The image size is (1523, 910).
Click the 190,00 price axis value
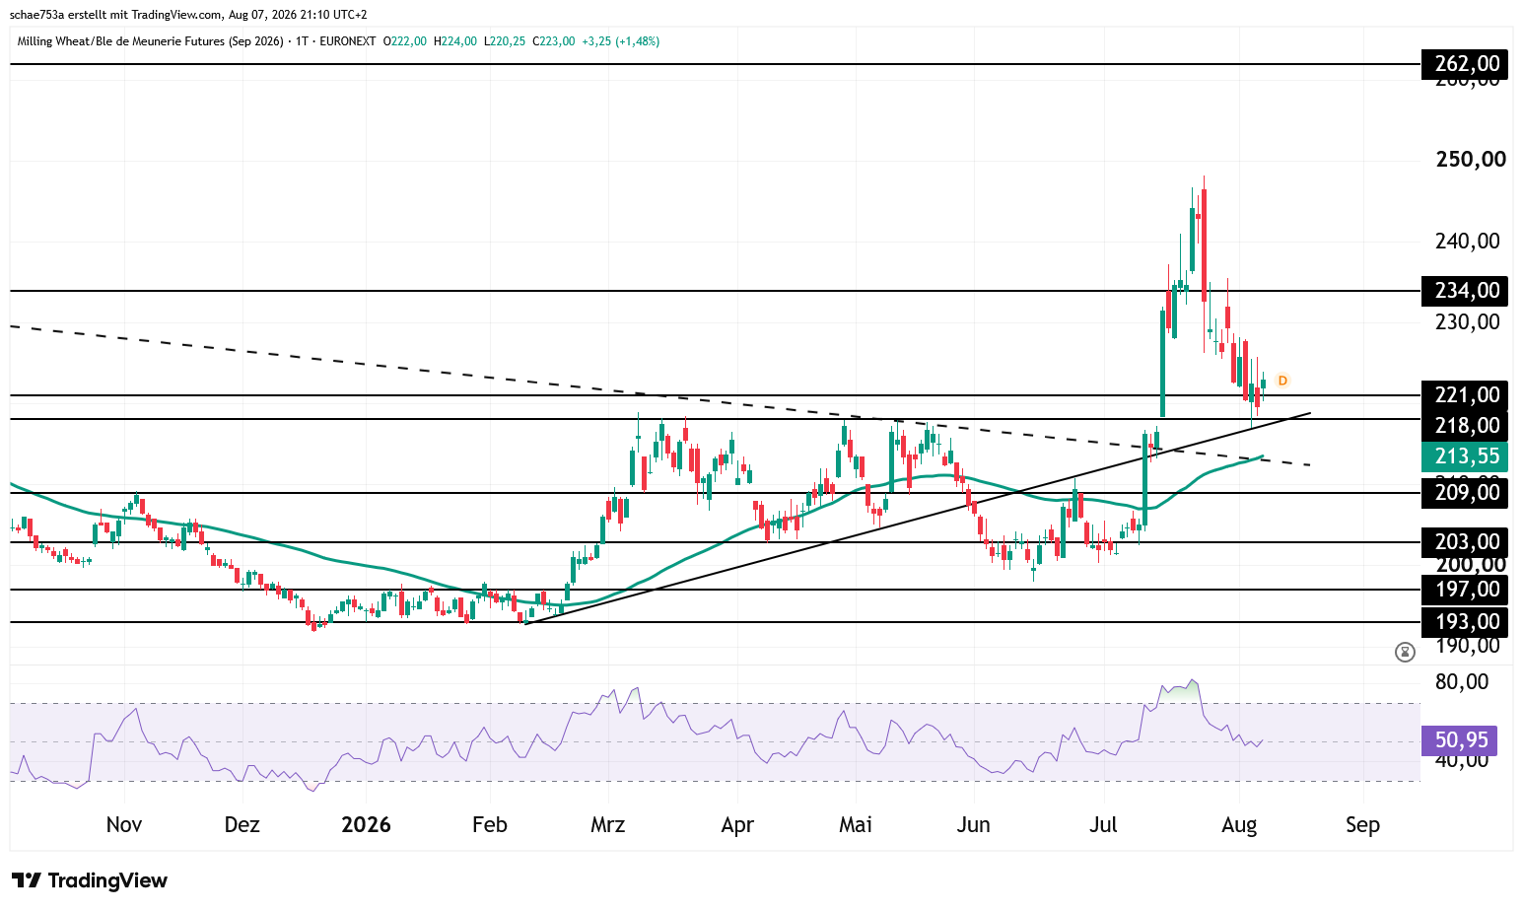coord(1468,646)
